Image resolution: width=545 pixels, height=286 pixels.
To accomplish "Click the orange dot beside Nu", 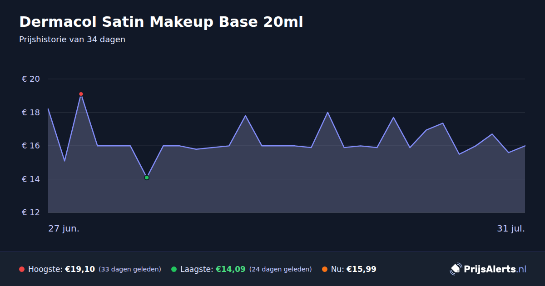I will 325,269.
